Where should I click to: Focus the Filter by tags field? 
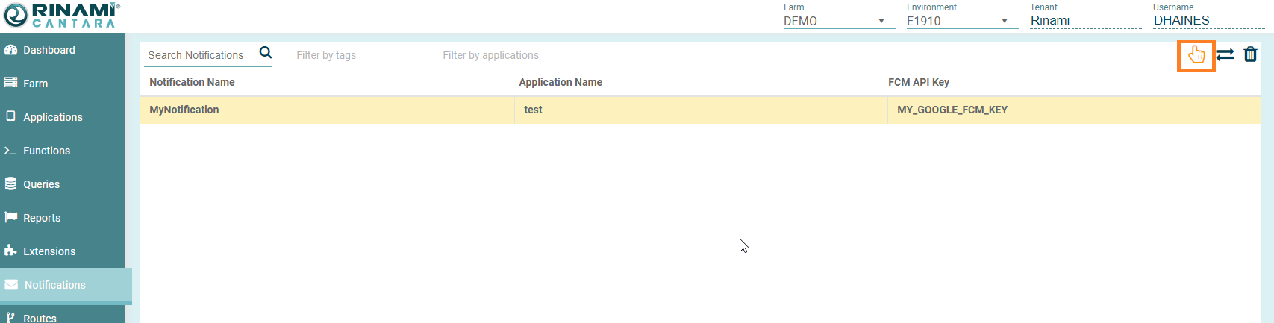pyautogui.click(x=352, y=55)
